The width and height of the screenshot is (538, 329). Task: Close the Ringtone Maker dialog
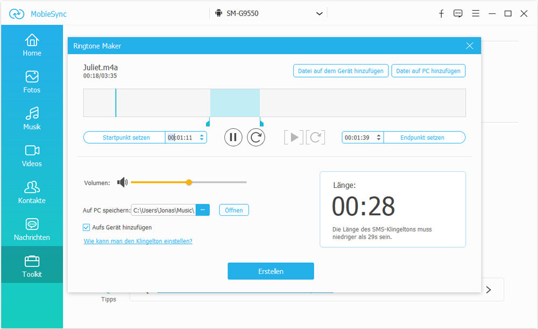469,46
